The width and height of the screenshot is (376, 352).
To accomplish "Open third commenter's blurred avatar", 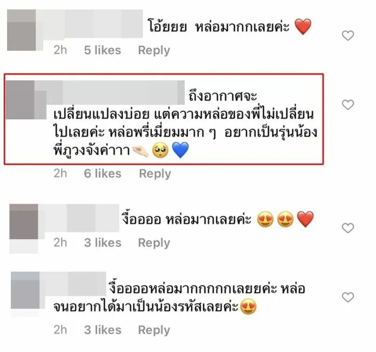I will pos(24,222).
